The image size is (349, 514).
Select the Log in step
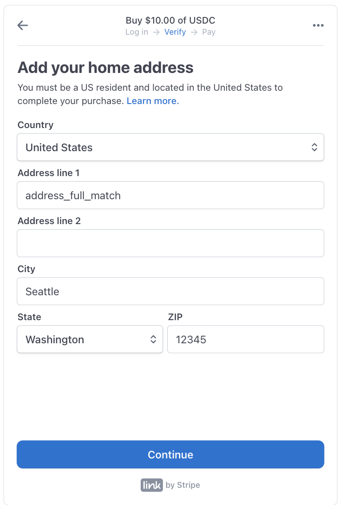(x=136, y=32)
